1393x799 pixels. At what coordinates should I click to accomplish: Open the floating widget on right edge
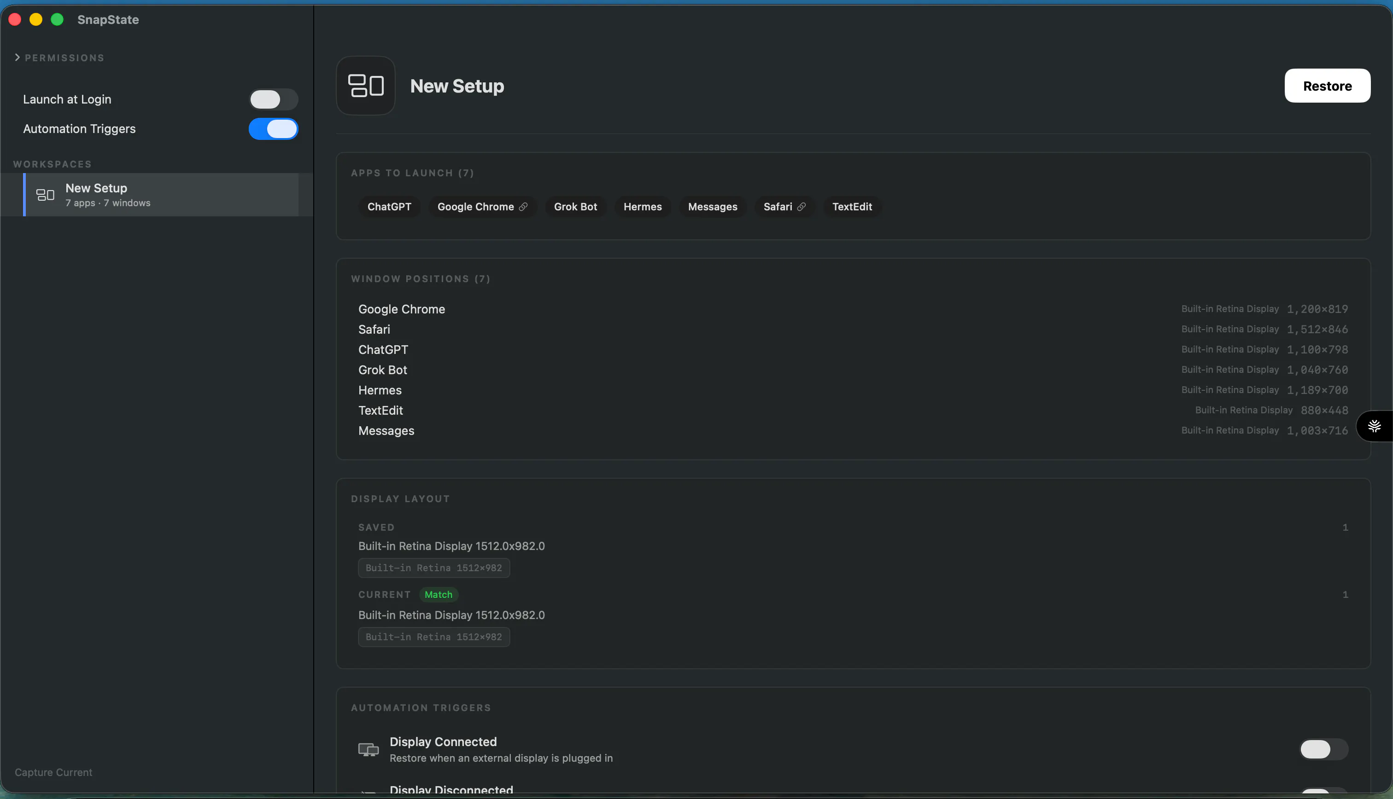pyautogui.click(x=1374, y=426)
